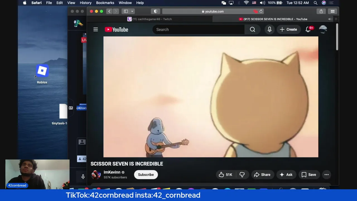
Task: Go to YouTube home via logo
Action: click(x=116, y=29)
